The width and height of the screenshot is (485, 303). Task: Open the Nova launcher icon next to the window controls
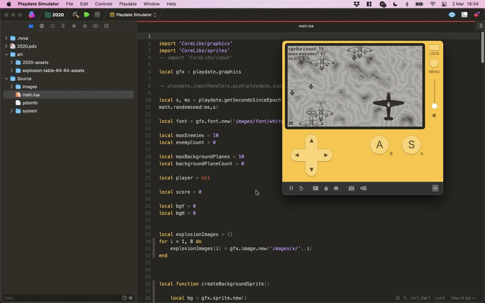point(32,15)
